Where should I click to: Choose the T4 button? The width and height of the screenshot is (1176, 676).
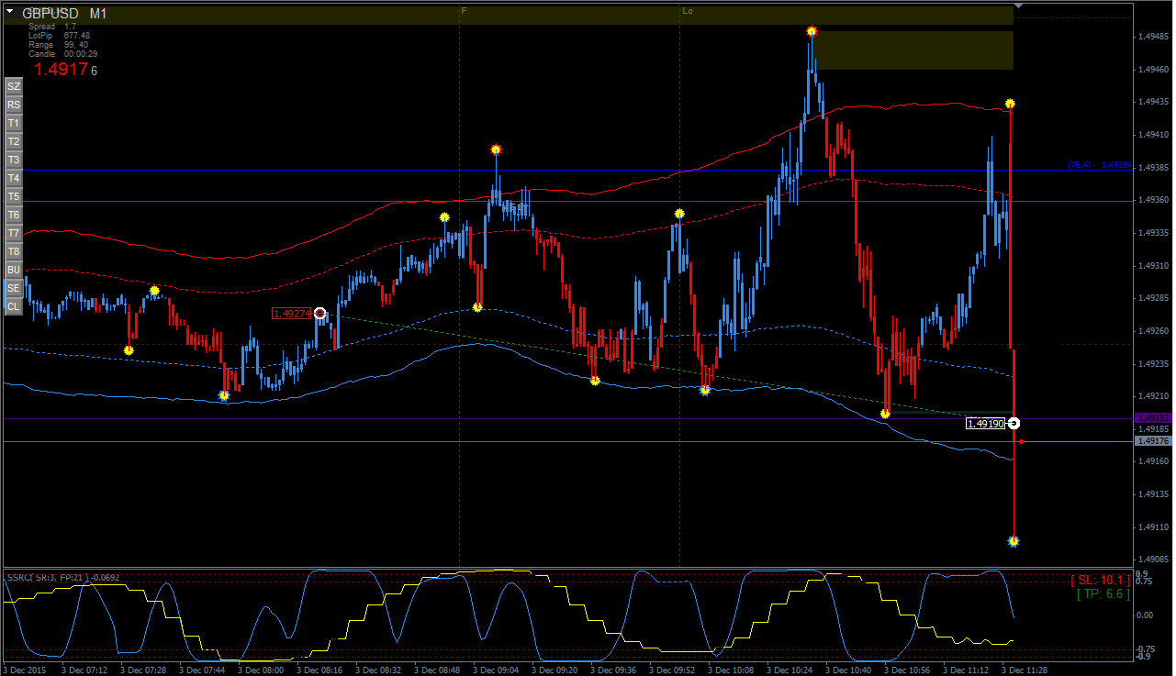pyautogui.click(x=14, y=178)
